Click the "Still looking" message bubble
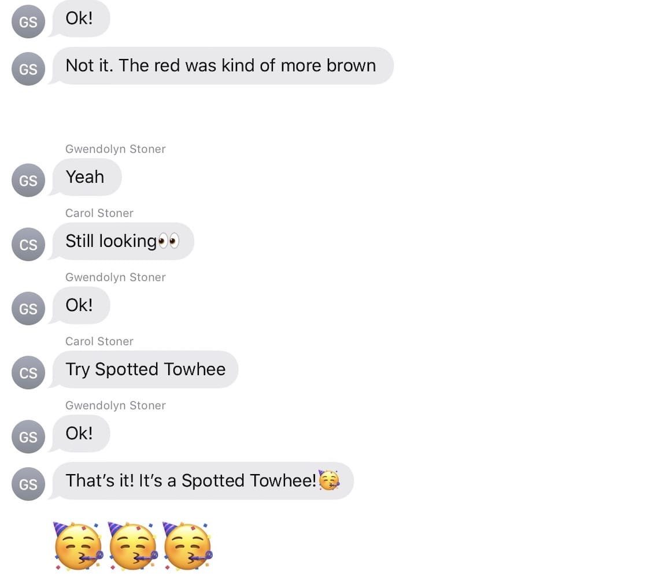Image resolution: width=666 pixels, height=577 pixels. pyautogui.click(x=121, y=241)
